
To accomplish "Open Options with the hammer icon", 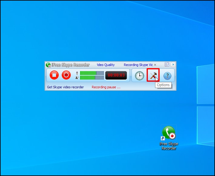I will point(153,75).
